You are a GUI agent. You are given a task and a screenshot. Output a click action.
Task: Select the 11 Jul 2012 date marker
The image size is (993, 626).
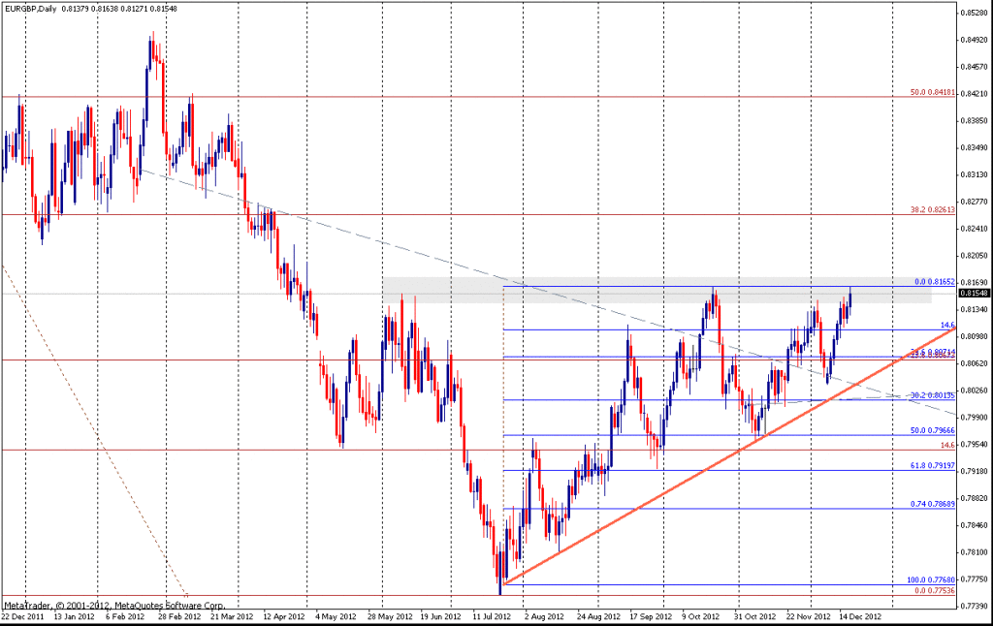(x=494, y=615)
